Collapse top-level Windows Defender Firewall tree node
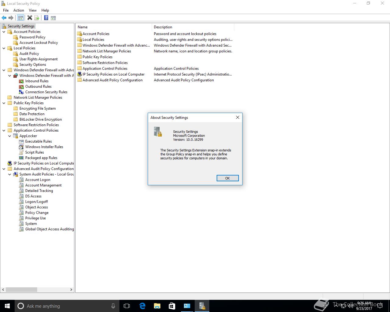The width and height of the screenshot is (390, 312). (x=4, y=70)
